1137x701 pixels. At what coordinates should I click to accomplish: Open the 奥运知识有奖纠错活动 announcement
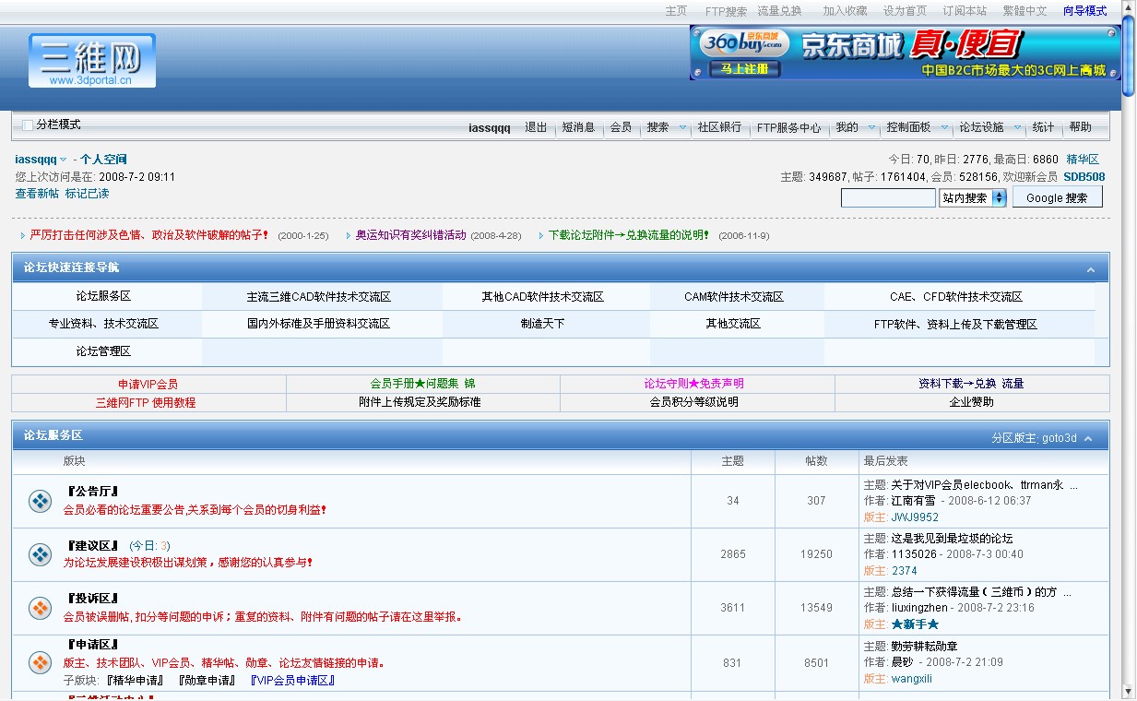tap(411, 235)
